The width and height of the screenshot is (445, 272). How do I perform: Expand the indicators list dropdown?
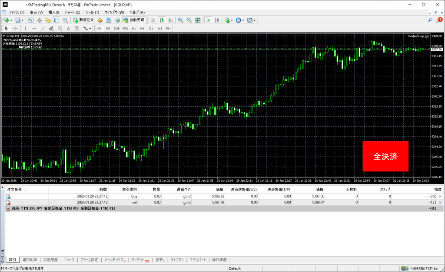click(232, 20)
